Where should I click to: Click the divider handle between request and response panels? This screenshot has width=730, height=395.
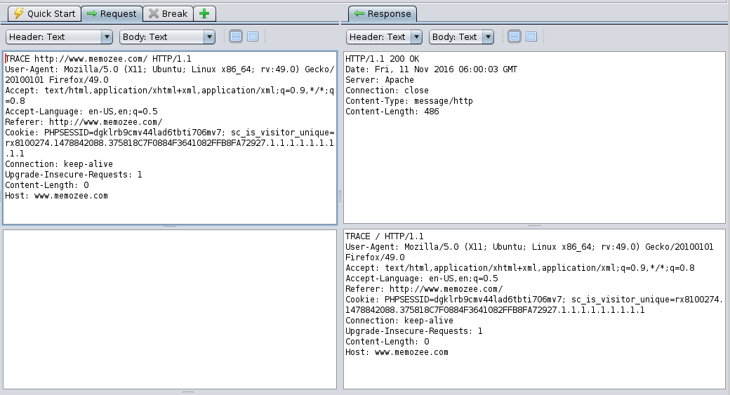coord(340,196)
